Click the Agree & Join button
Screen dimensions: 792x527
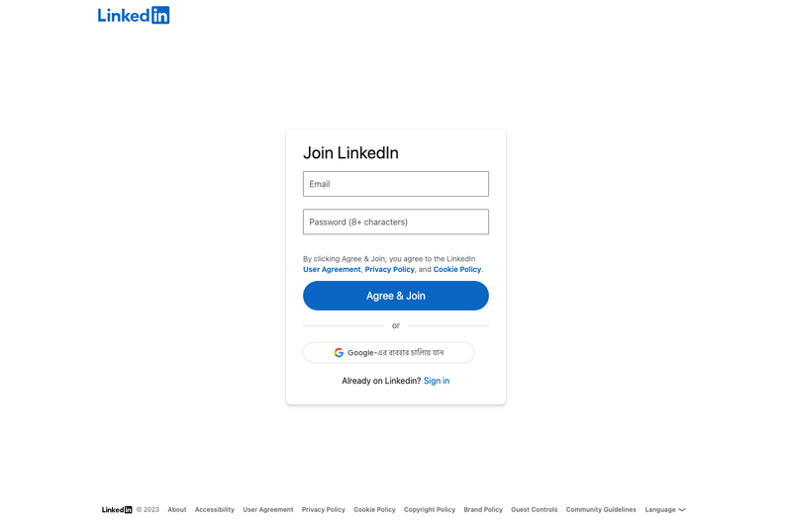(x=395, y=296)
